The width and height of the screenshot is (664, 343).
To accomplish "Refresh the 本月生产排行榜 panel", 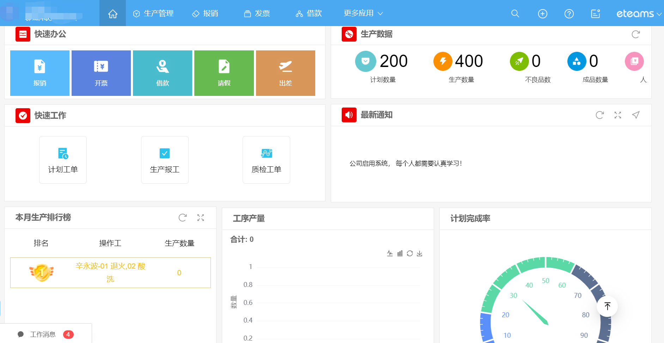I will (x=182, y=218).
